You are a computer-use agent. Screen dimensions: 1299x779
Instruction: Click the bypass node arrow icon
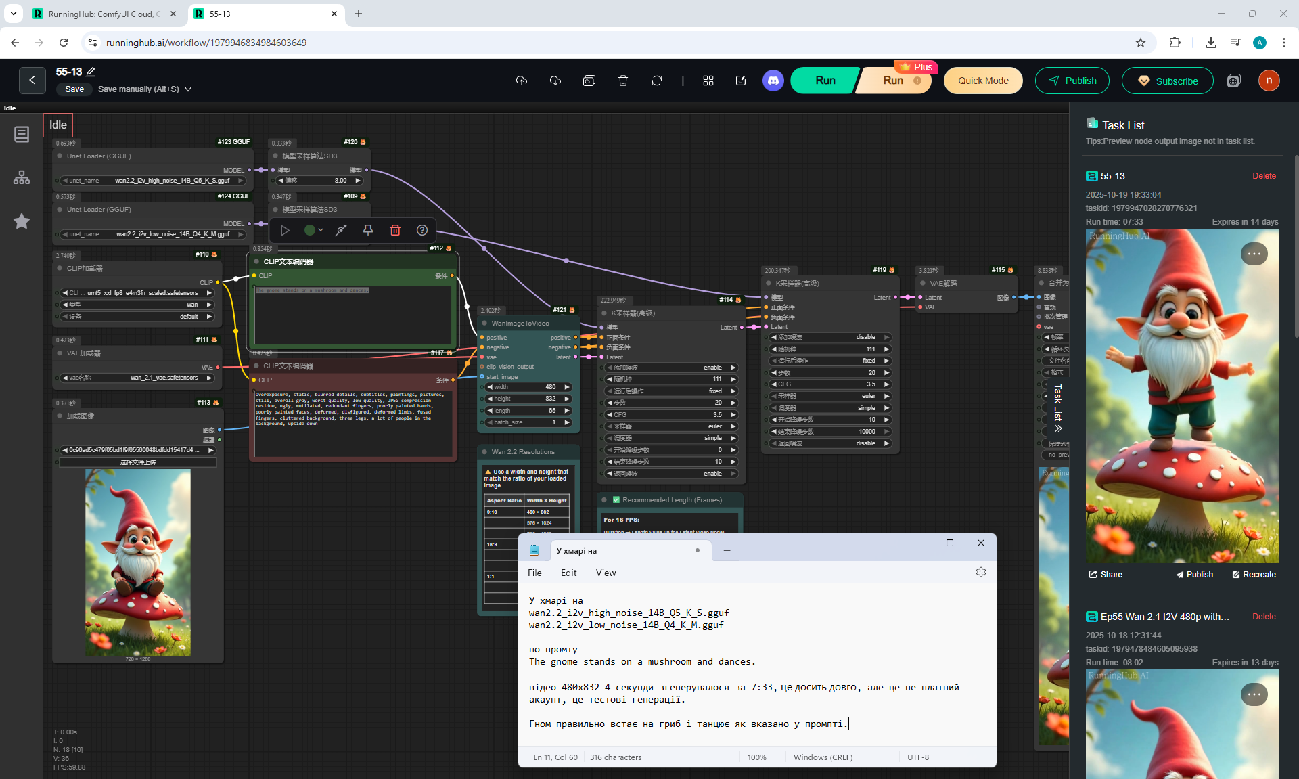341,230
